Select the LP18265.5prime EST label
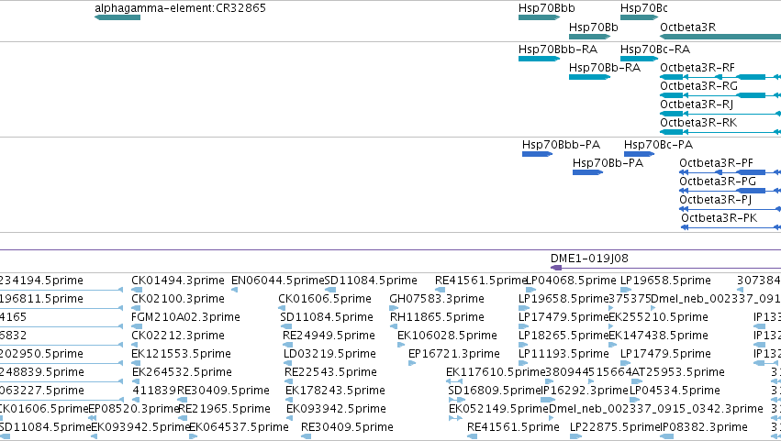Viewport: 781px width, 441px height. [x=563, y=336]
